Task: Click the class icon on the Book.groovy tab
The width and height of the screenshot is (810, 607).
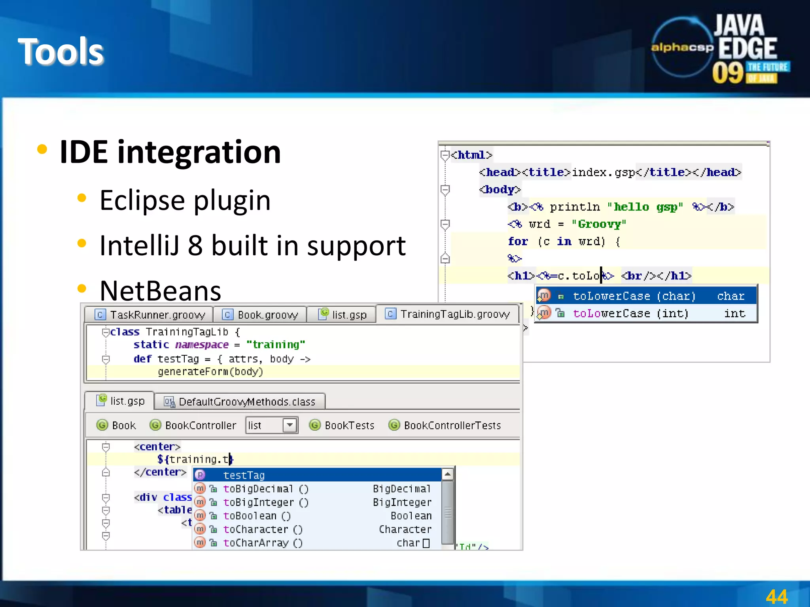Action: (227, 315)
